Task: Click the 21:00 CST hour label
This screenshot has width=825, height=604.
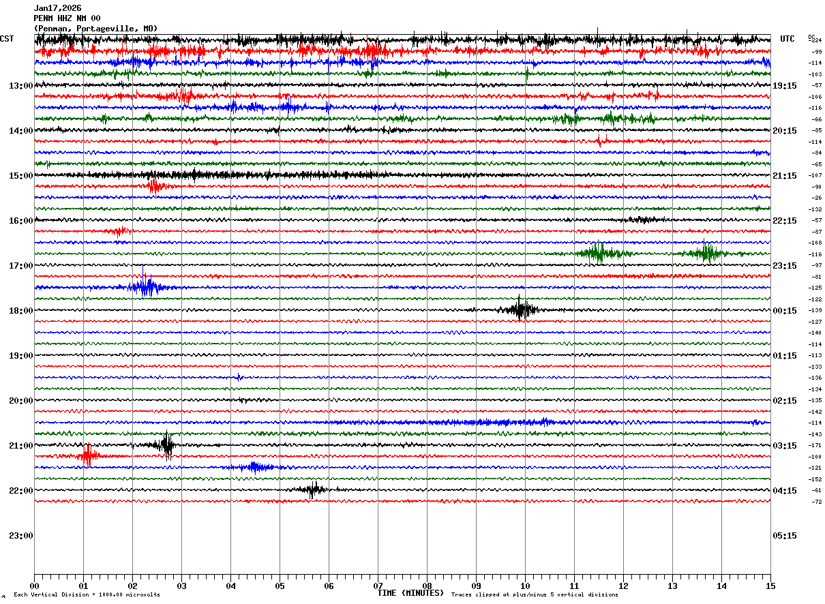Action: [20, 446]
